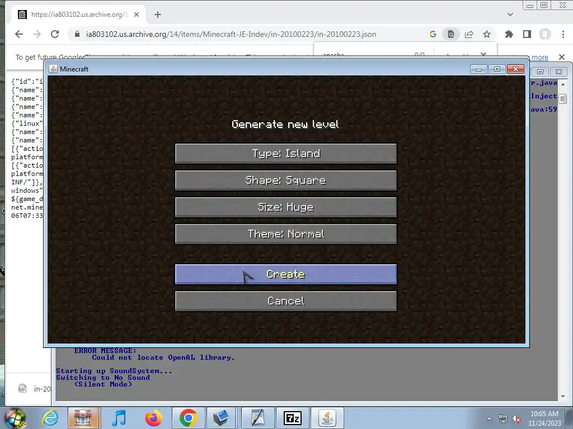This screenshot has width=573, height=429.
Task: Click the Google icon in address bar
Action: (433, 34)
